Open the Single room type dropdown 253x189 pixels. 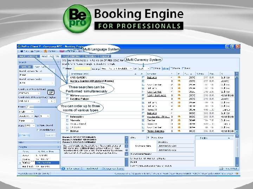click(x=26, y=111)
